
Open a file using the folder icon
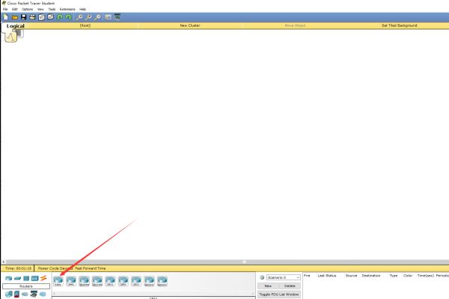pos(15,17)
